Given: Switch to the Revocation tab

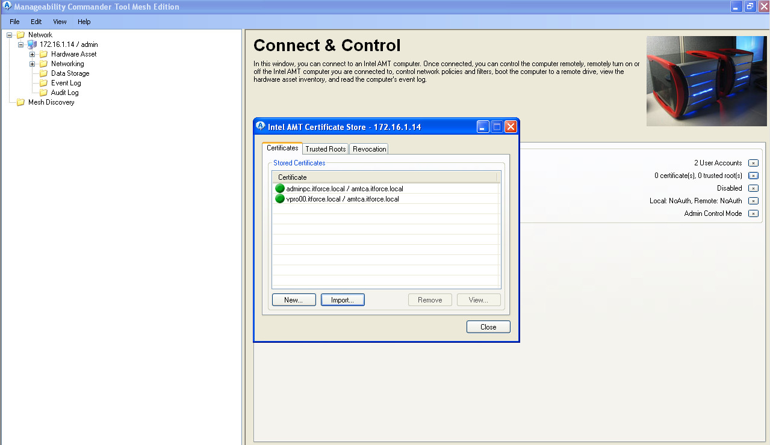Looking at the screenshot, I should 369,149.
